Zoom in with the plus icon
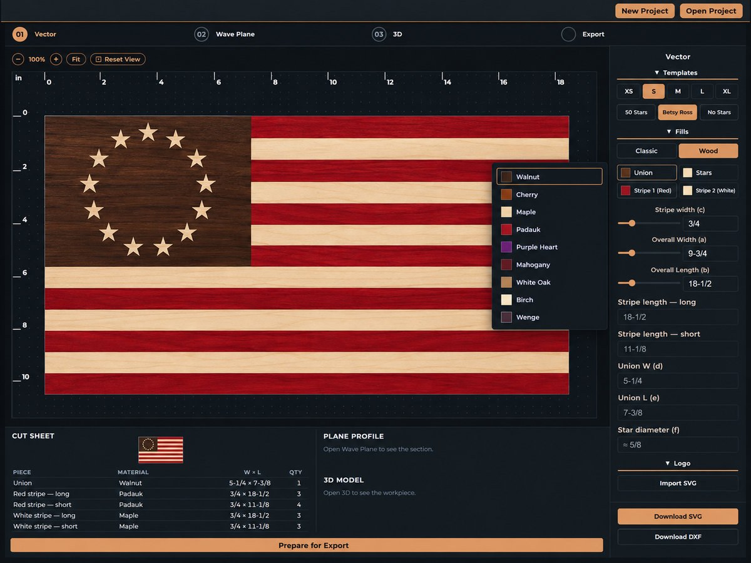This screenshot has width=751, height=563. (56, 59)
